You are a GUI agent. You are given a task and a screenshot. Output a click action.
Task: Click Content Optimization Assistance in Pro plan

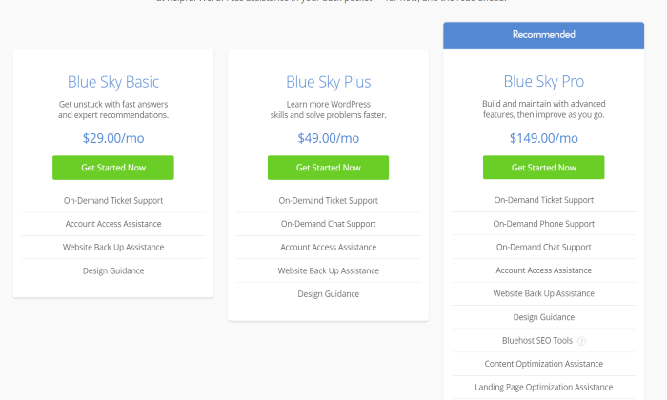pos(544,364)
